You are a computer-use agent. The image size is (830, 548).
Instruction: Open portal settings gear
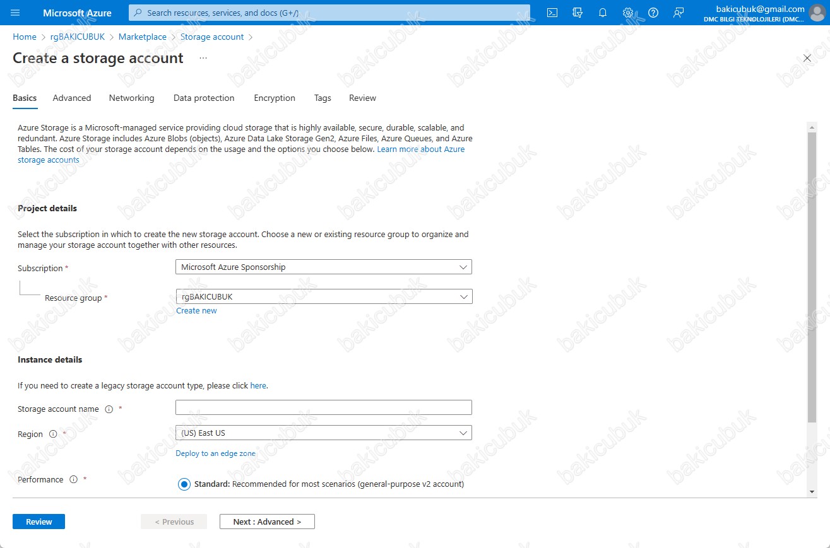[628, 13]
